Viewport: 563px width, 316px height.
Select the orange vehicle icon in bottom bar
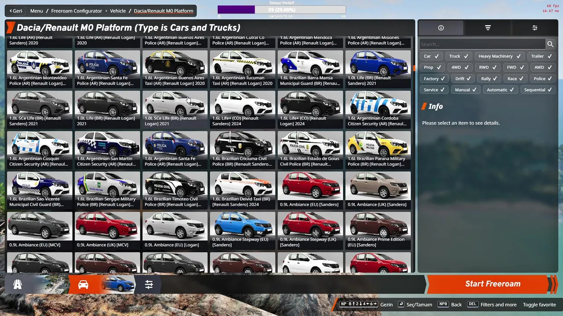pyautogui.click(x=83, y=285)
